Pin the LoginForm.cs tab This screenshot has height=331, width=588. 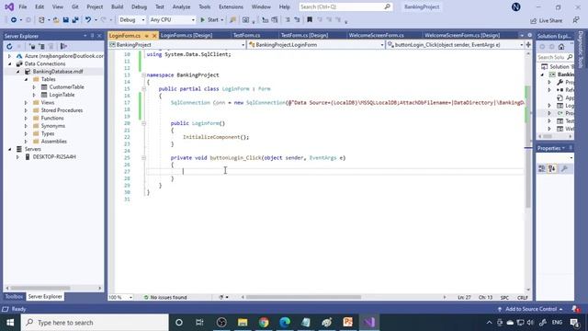click(147, 36)
